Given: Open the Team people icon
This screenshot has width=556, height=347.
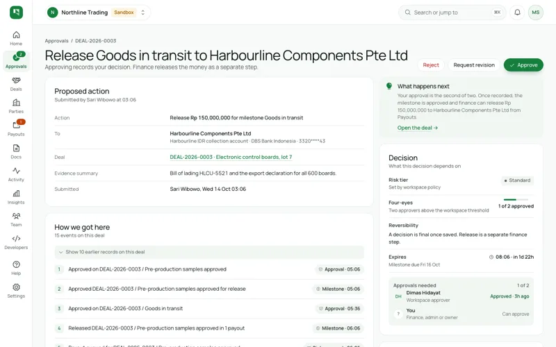Looking at the screenshot, I should [x=16, y=216].
